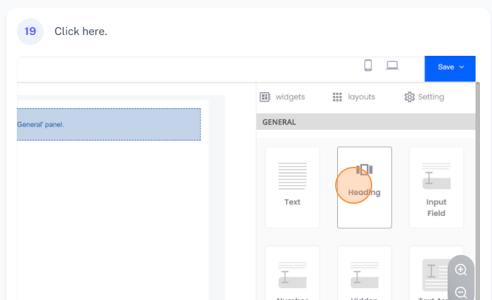The height and width of the screenshot is (300, 492).
Task: Select the Heading widget tile
Action: [x=364, y=187]
